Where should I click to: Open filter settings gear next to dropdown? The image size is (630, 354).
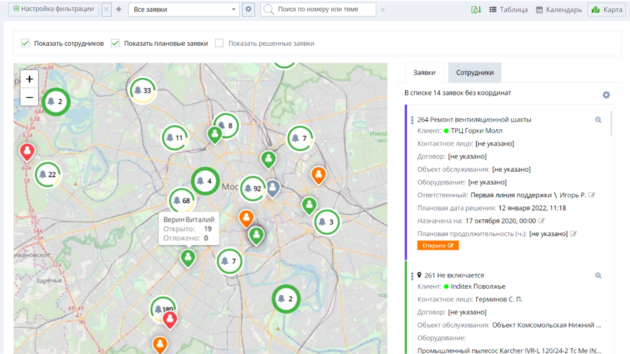pyautogui.click(x=248, y=9)
